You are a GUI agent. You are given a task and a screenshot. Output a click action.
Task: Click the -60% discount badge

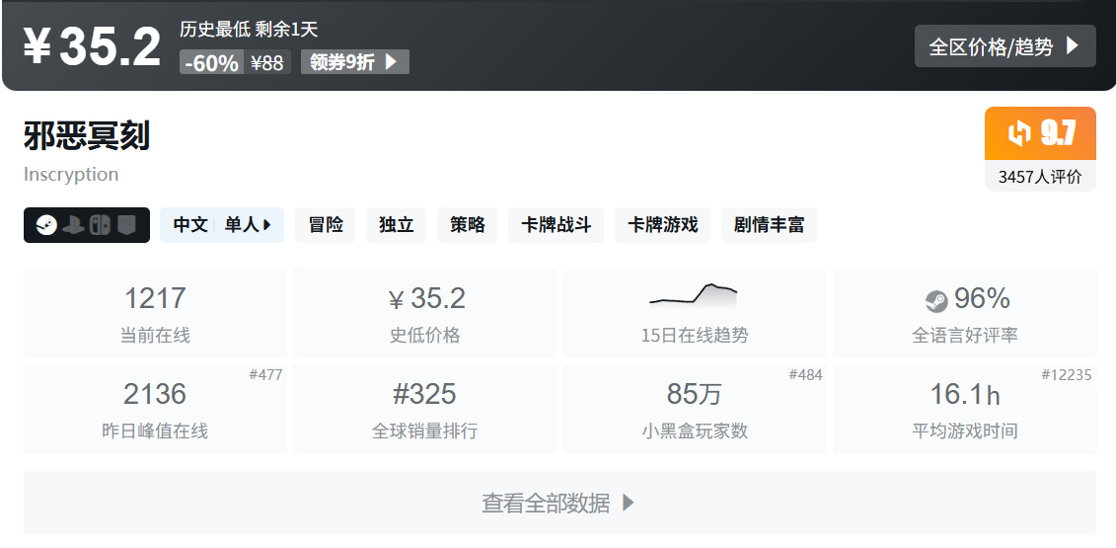coord(211,63)
